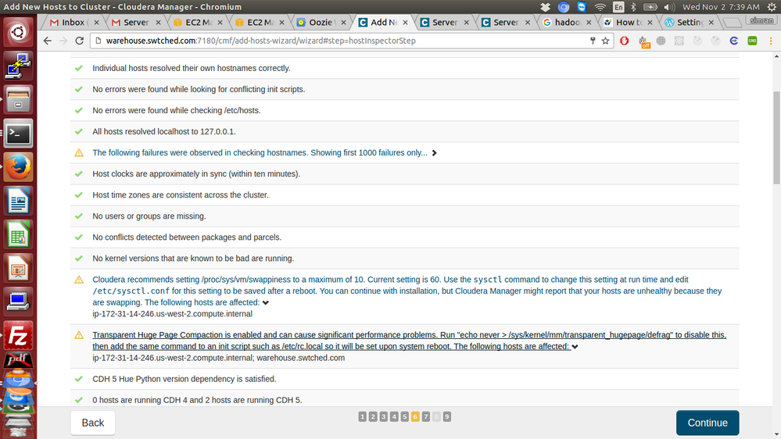The width and height of the screenshot is (781, 439).
Task: Open the hostname failures warning link
Action: click(260, 153)
